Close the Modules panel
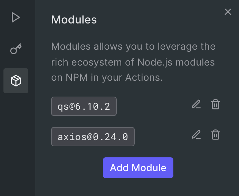239x196 pixels. (x=228, y=12)
